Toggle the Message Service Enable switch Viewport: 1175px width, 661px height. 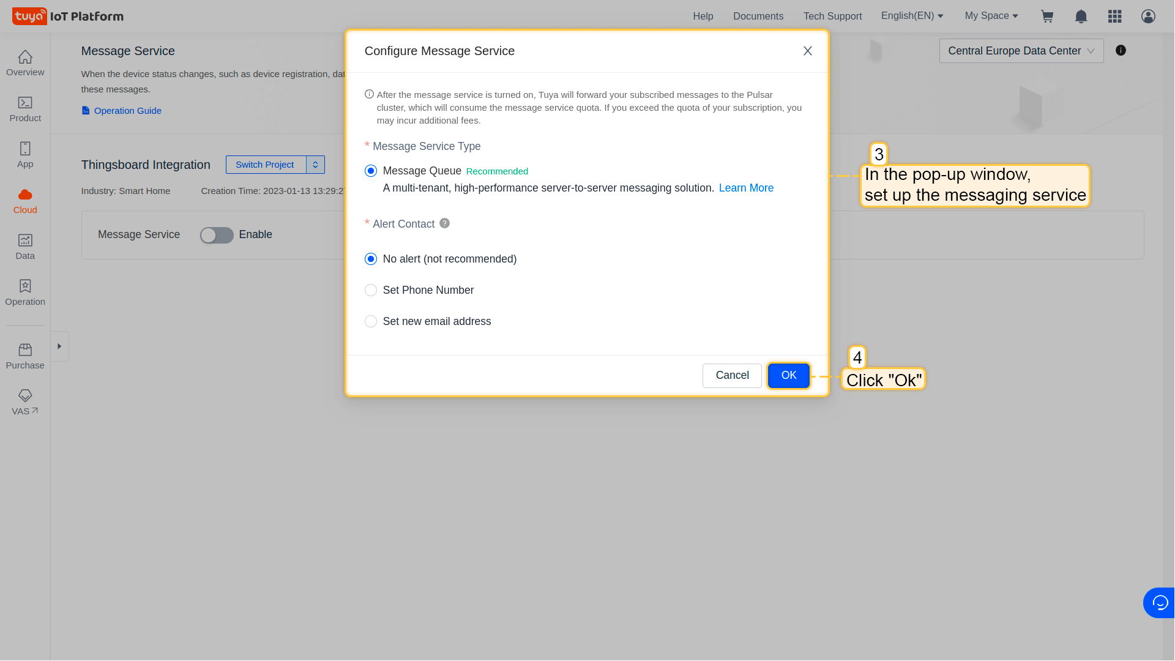point(217,235)
